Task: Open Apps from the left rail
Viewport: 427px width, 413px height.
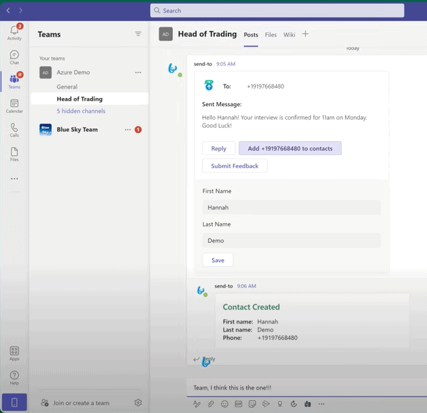Action: [x=14, y=353]
